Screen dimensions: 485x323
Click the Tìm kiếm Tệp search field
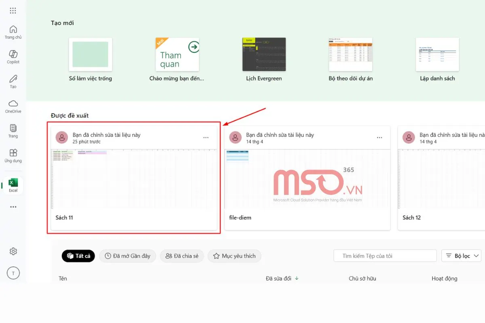pos(385,256)
